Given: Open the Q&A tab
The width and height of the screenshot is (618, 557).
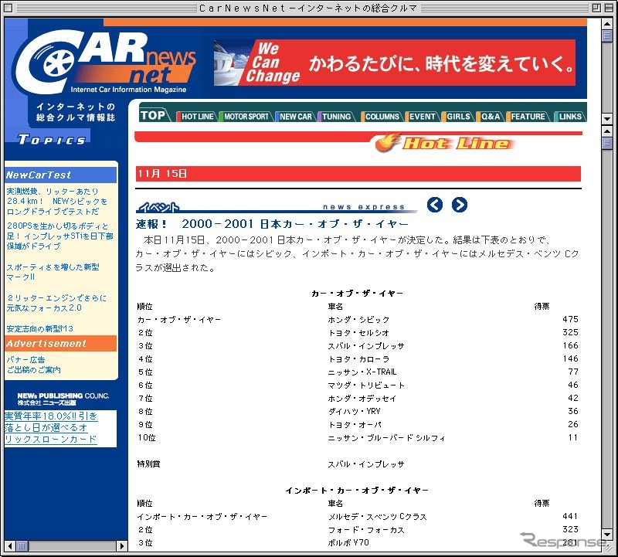Looking at the screenshot, I should pyautogui.click(x=490, y=117).
